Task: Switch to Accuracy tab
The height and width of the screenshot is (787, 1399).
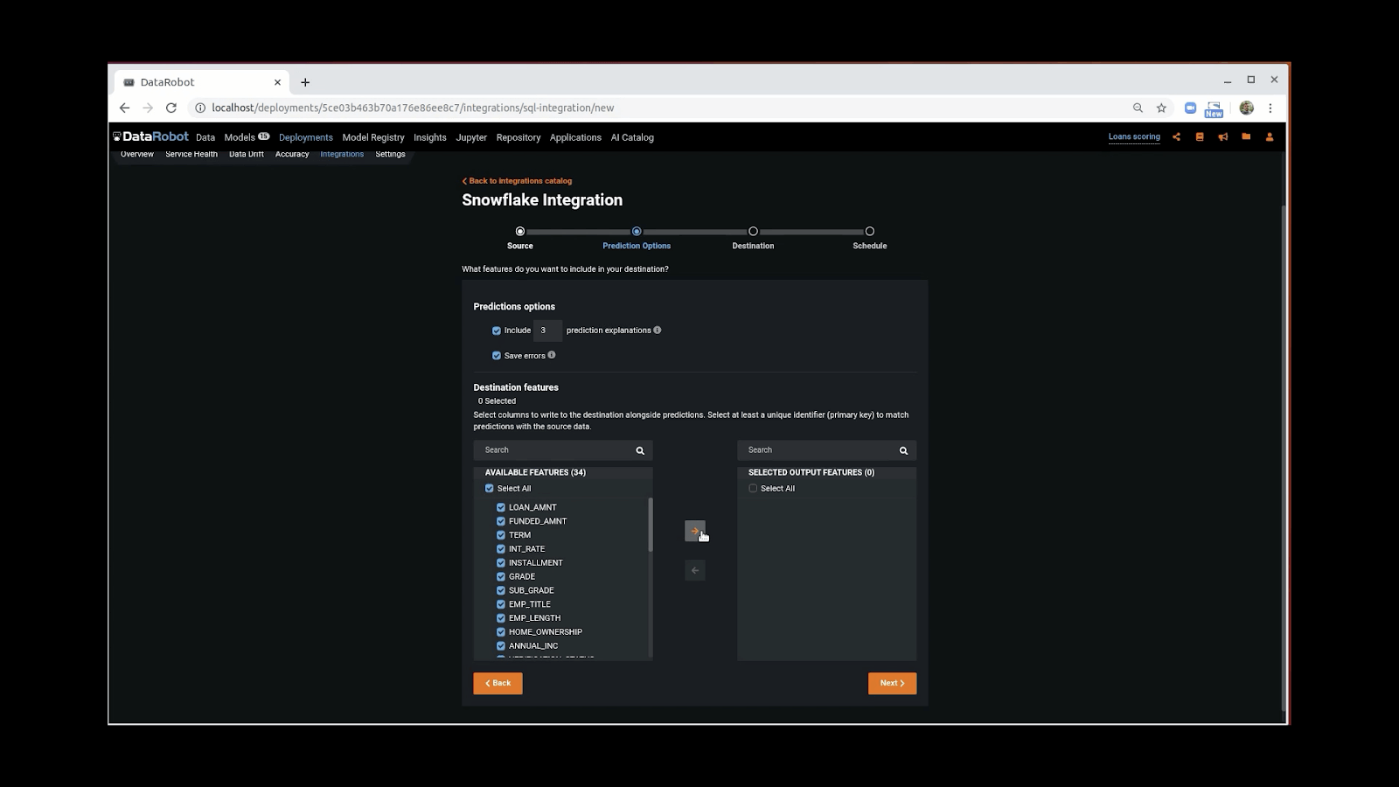Action: coord(292,154)
